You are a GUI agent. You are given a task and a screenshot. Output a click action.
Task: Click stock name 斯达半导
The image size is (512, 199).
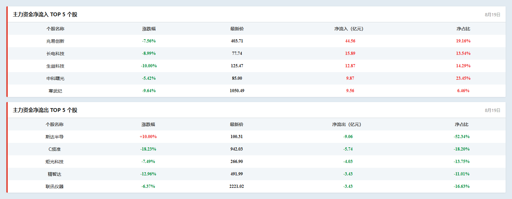55,137
